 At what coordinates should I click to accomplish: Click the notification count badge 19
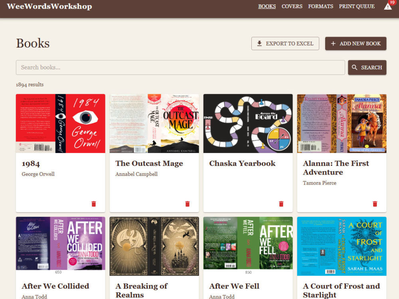pos(392,2)
